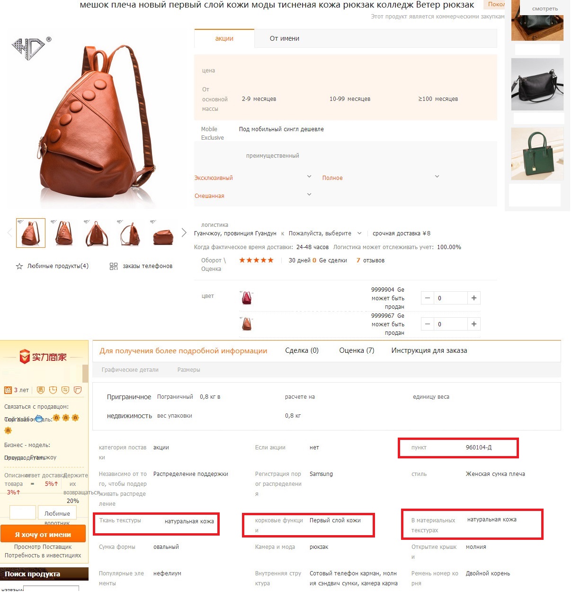Show next product thumbnails with right arrow
The height and width of the screenshot is (609, 572).
(184, 233)
